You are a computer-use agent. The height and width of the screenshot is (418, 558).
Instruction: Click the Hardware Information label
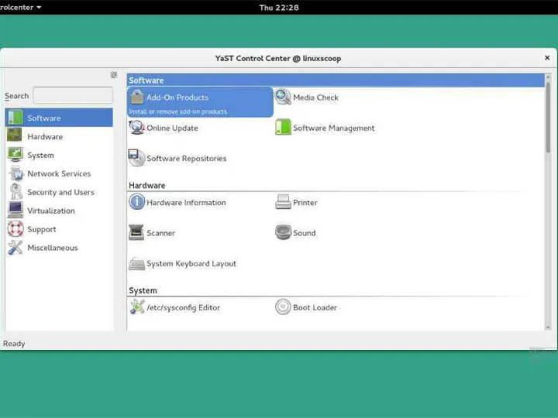[186, 203]
